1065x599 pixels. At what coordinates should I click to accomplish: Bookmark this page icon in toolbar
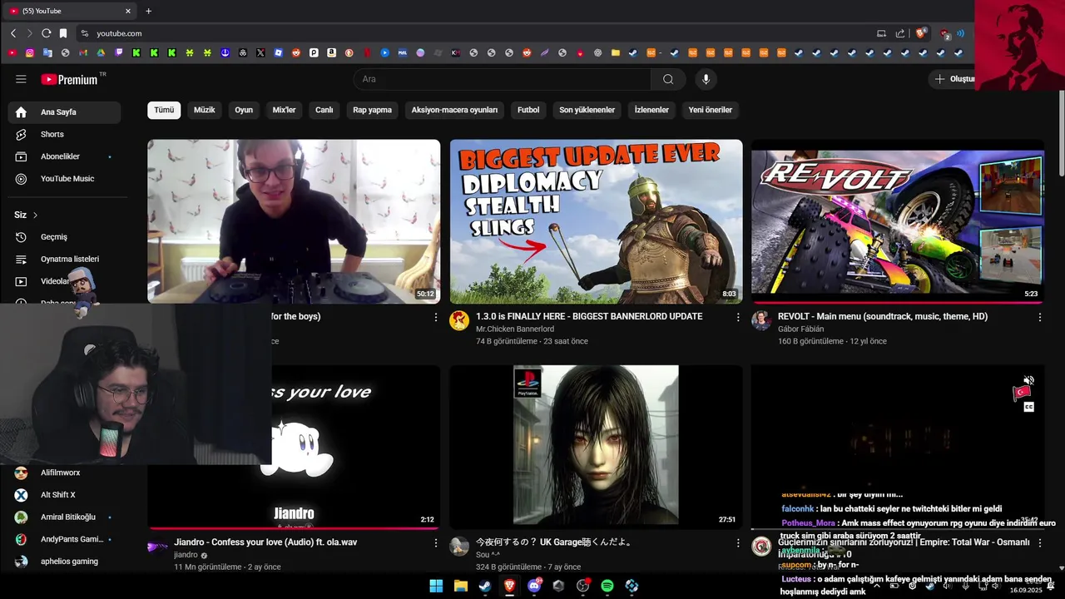click(x=63, y=33)
